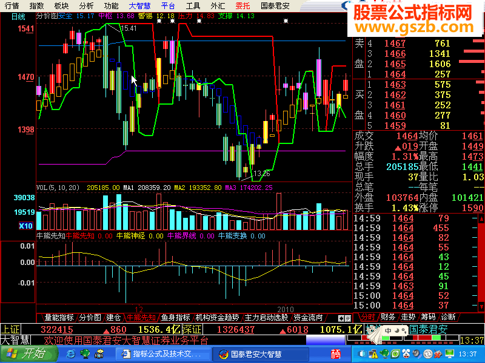Click the volume speaker tray icon

point(417,354)
